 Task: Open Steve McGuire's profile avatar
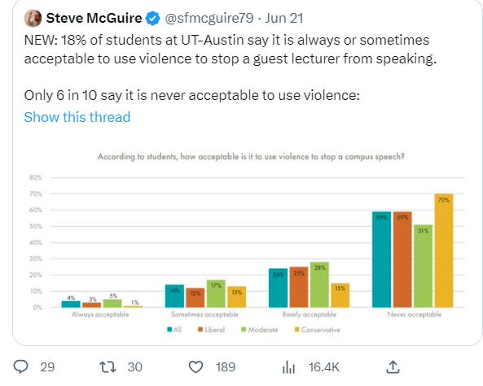(33, 18)
